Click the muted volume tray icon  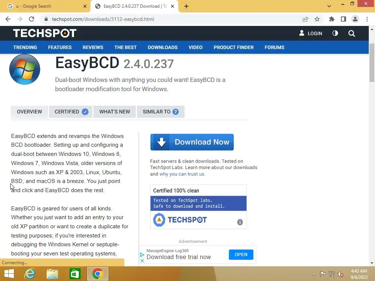click(341, 274)
